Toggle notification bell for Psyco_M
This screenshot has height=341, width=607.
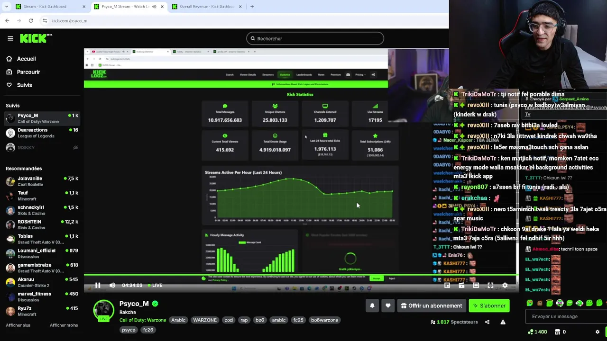[x=372, y=306]
